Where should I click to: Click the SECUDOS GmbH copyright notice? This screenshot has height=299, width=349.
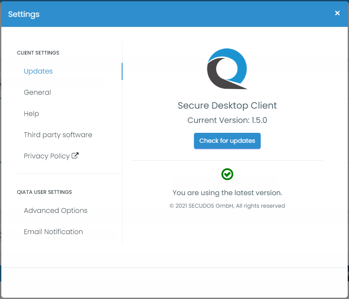227,206
